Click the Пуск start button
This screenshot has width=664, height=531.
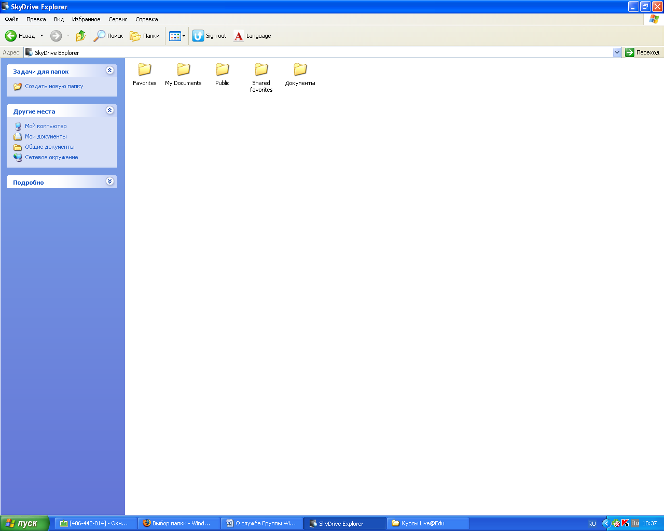click(24, 524)
